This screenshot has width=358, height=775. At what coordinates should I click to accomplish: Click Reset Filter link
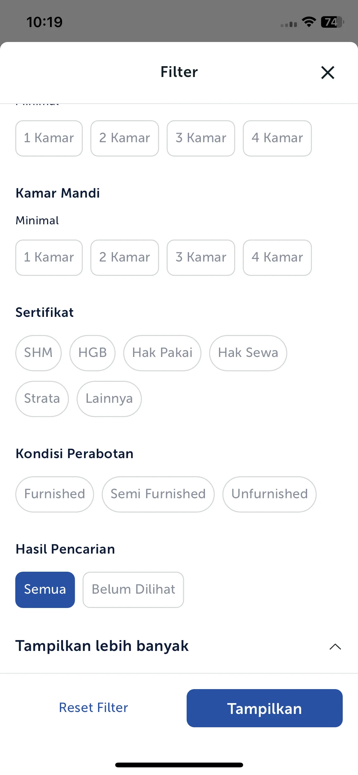94,708
